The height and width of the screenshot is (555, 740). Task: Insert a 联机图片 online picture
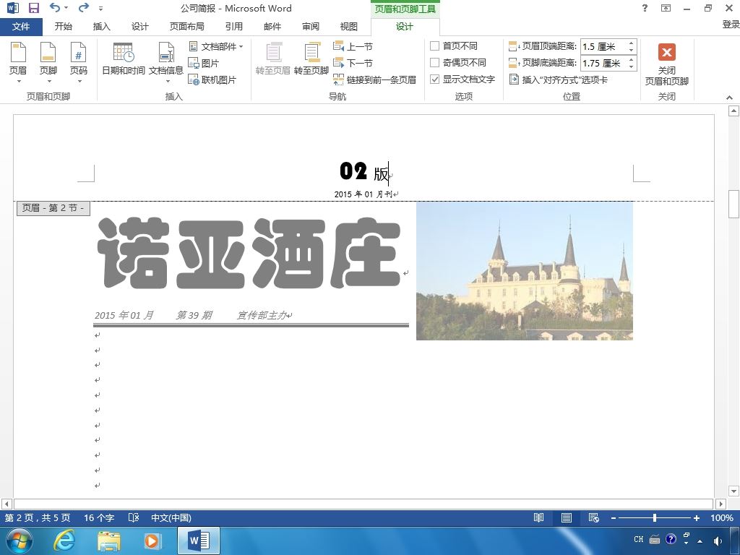[212, 79]
